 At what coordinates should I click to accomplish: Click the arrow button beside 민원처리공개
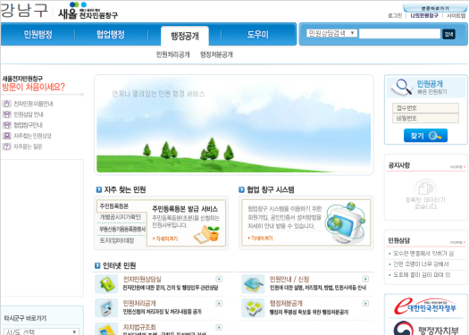click(x=219, y=304)
